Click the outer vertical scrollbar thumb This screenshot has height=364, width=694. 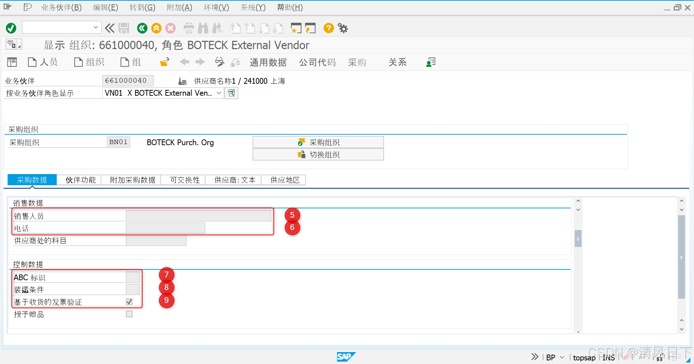pos(681,257)
